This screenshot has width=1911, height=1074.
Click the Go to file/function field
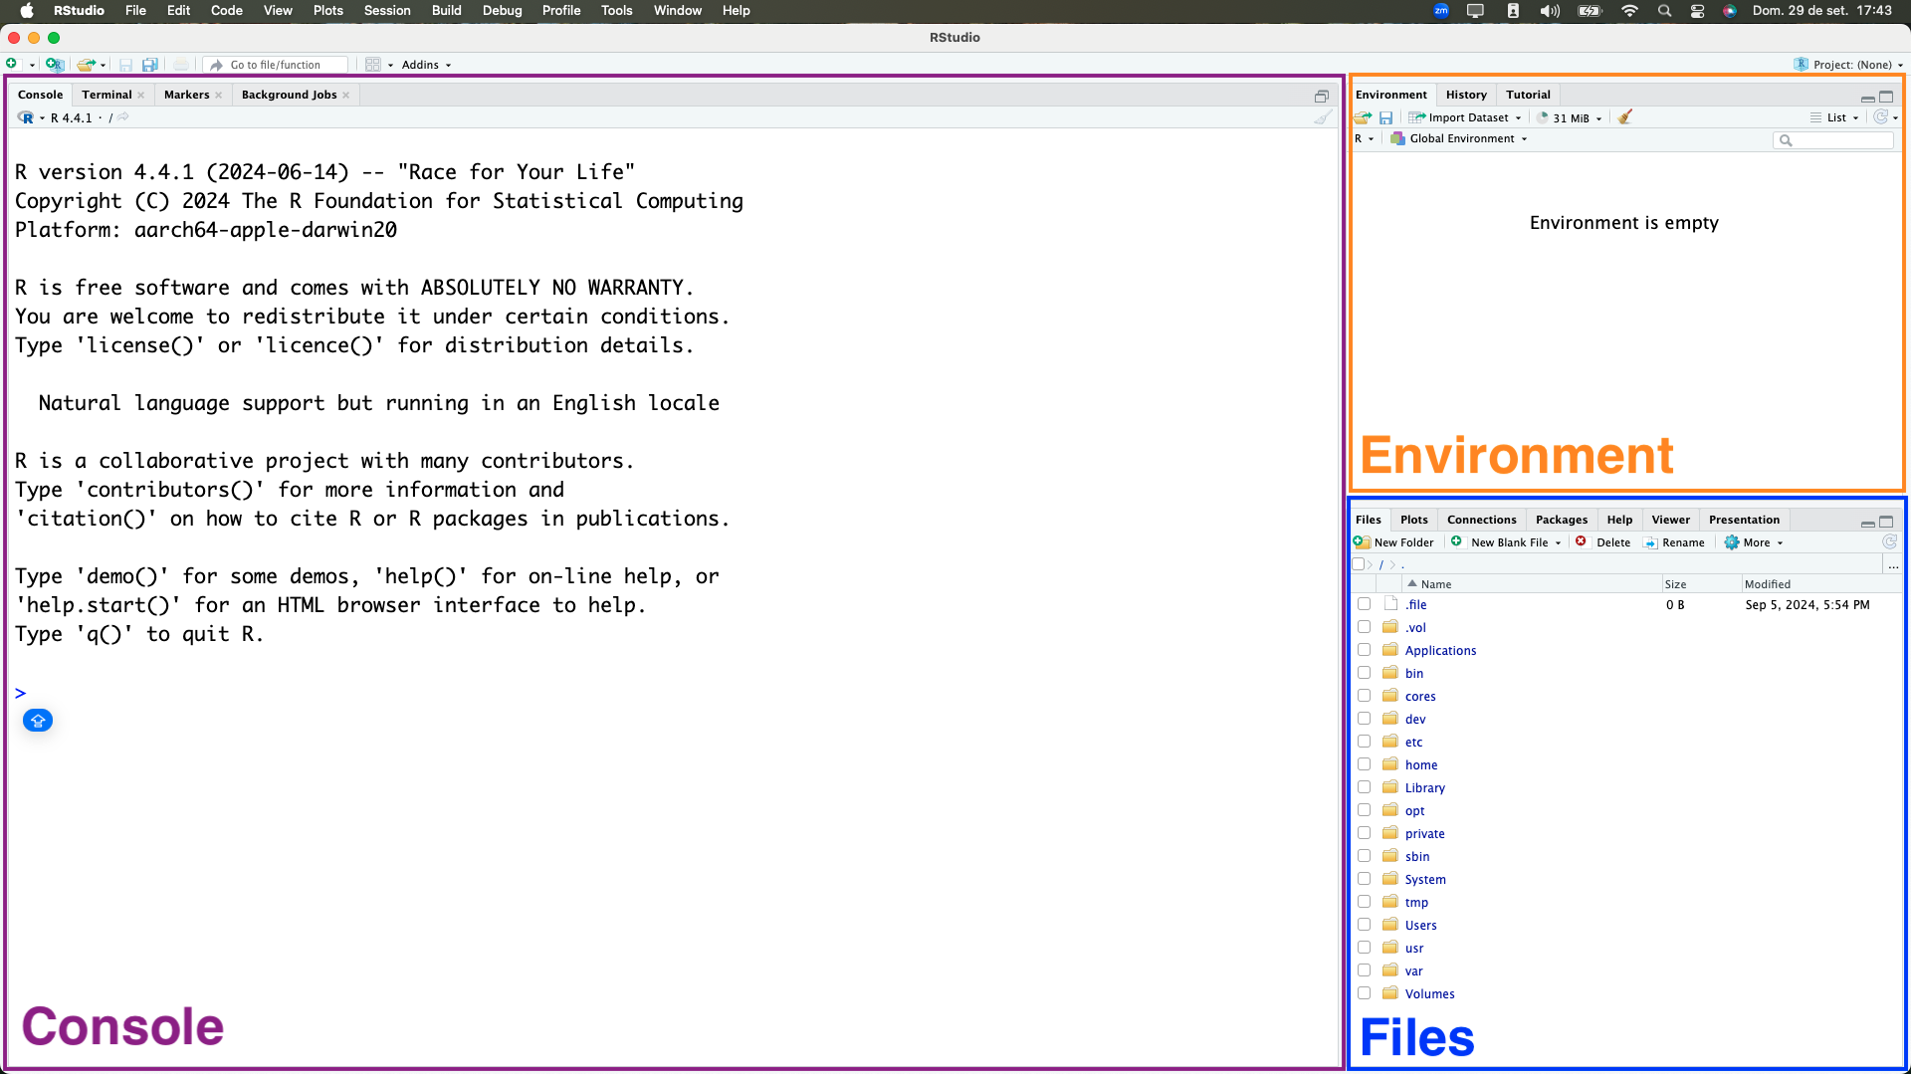pyautogui.click(x=277, y=65)
